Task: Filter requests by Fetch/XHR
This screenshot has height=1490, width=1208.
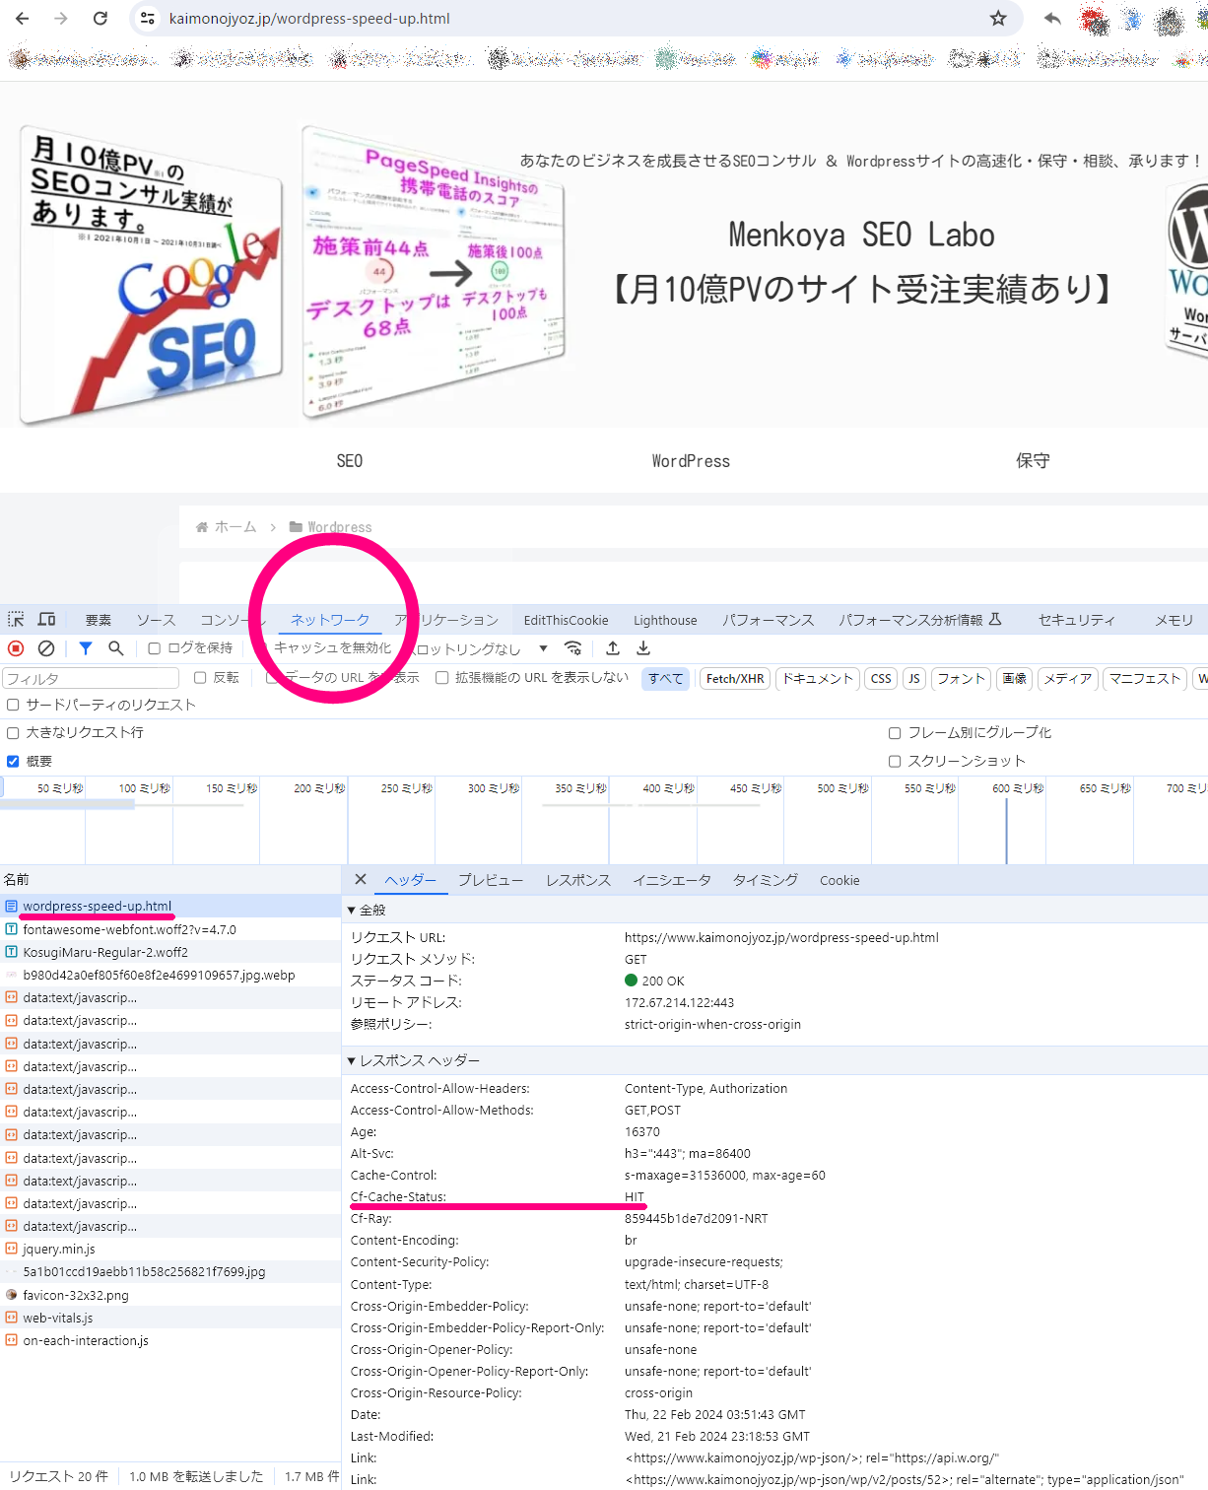Action: pos(735,678)
